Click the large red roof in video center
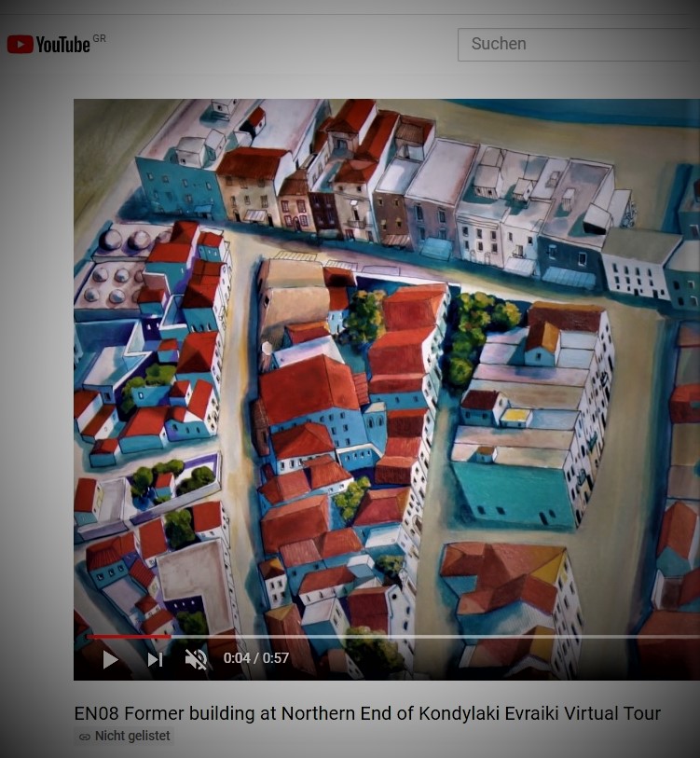700x758 pixels. [x=308, y=387]
